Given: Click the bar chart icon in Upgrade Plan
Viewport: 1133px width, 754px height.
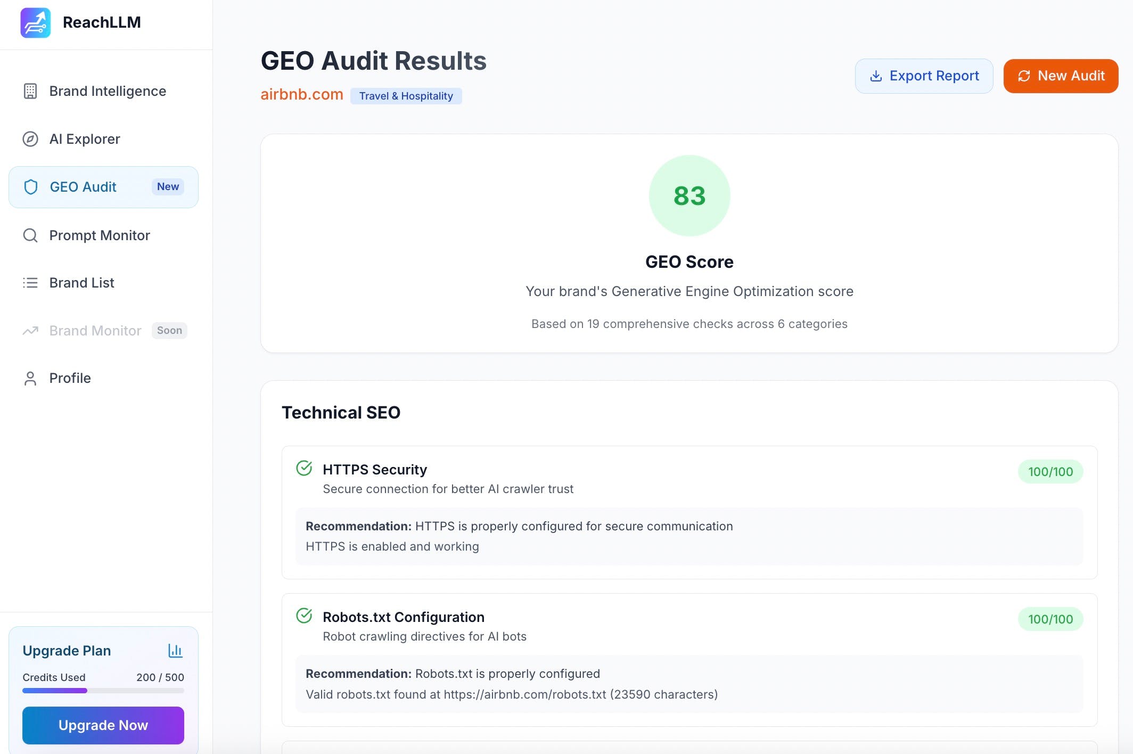Looking at the screenshot, I should (x=175, y=650).
